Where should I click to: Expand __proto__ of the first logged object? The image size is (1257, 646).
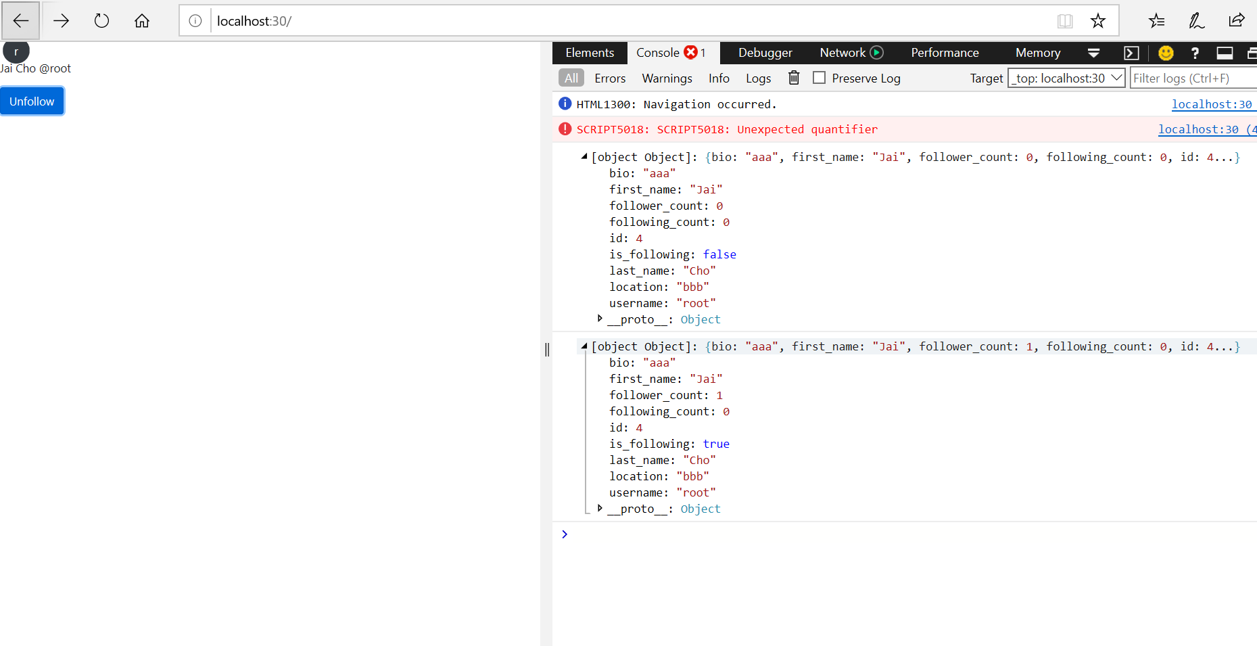[x=600, y=319]
